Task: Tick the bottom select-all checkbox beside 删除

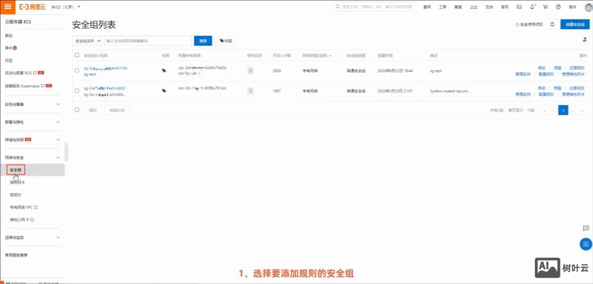Action: (x=77, y=110)
